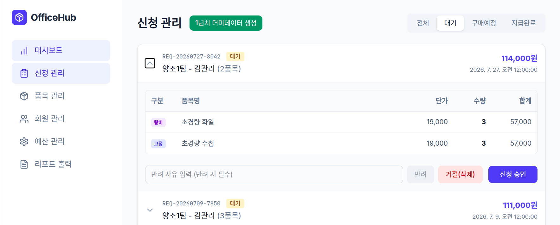Approve the request with 신청 승인

click(x=513, y=174)
